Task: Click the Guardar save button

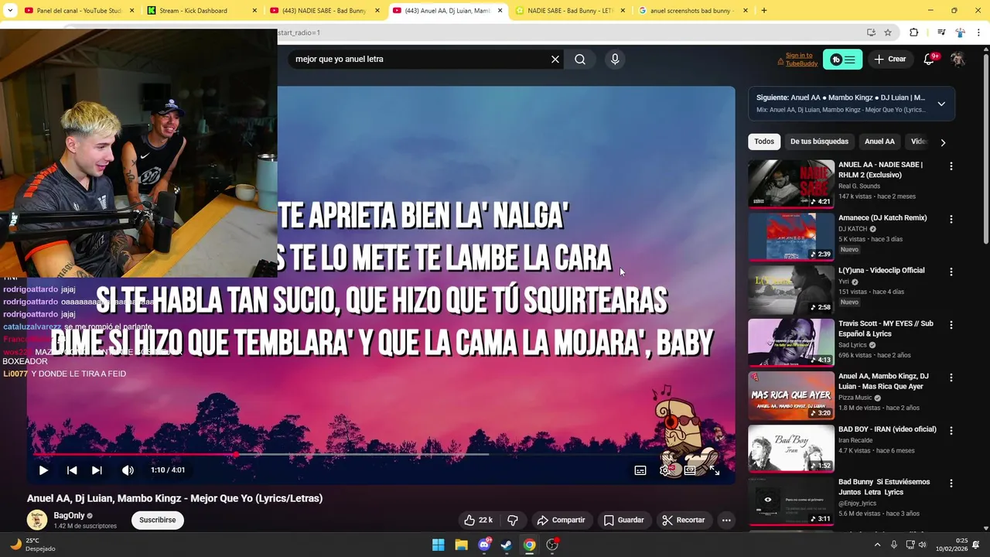Action: [x=623, y=520]
